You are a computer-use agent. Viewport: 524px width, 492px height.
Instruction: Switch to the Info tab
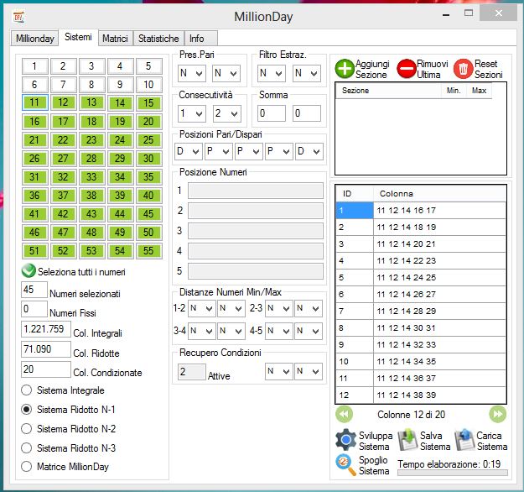click(x=201, y=39)
